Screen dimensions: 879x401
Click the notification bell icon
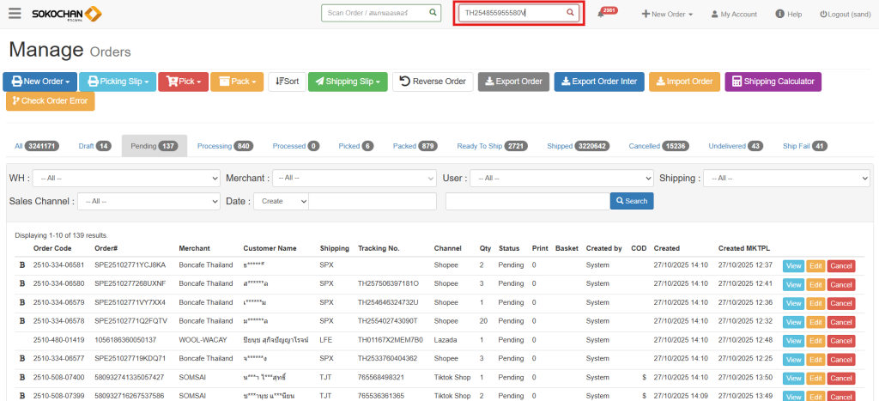coord(600,15)
